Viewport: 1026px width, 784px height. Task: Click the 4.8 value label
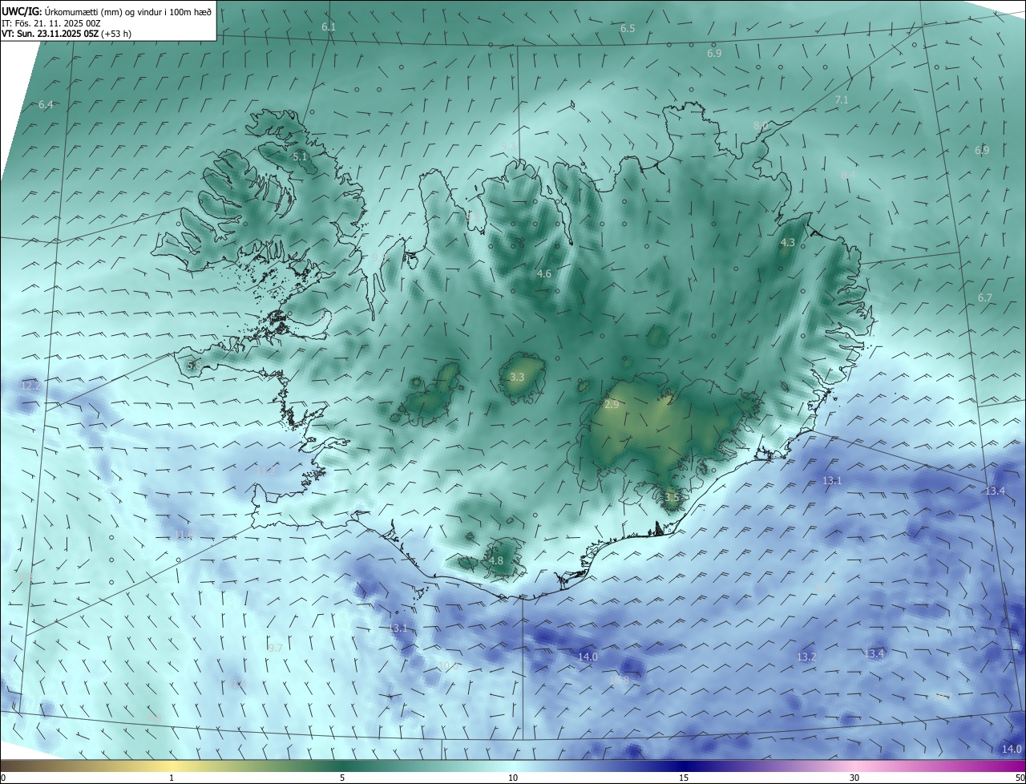tap(496, 561)
